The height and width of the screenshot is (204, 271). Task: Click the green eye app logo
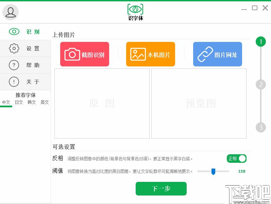point(135,9)
